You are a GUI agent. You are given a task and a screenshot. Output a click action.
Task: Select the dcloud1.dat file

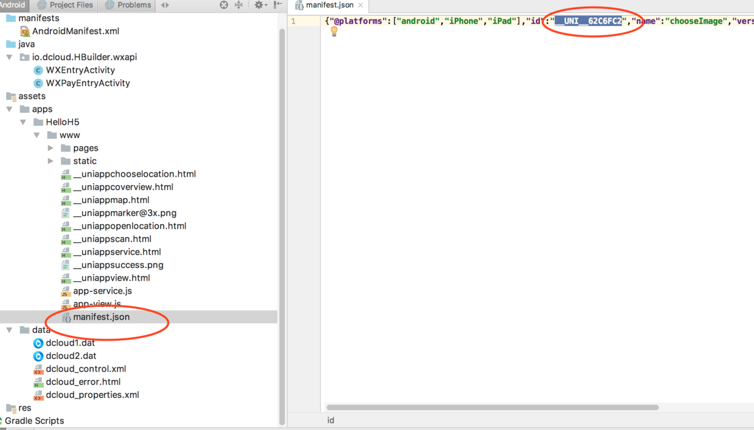coord(70,343)
